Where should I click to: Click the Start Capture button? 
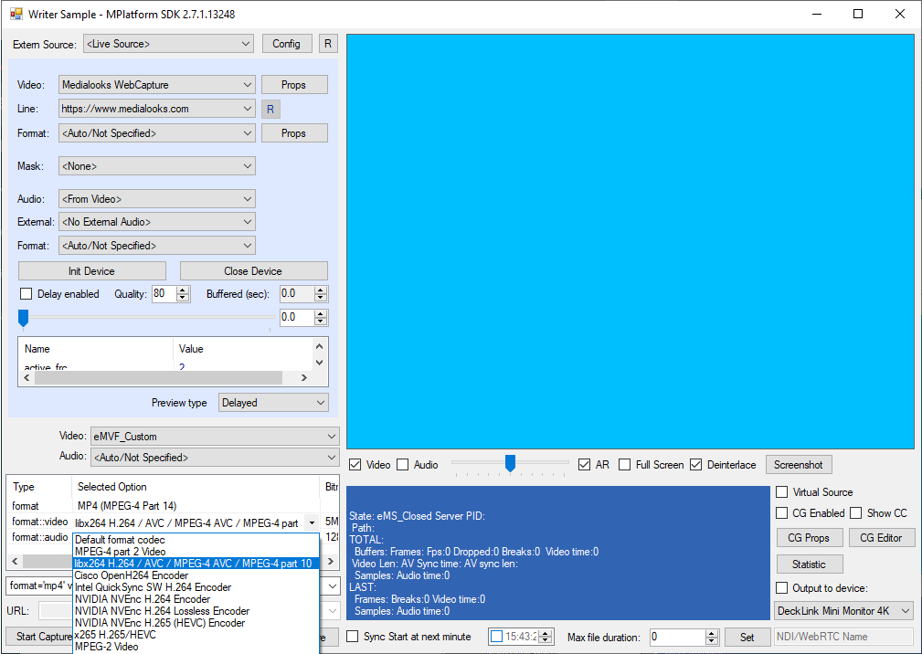click(x=40, y=637)
